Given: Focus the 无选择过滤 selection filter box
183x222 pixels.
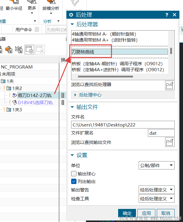Looking at the screenshot, I should (x=56, y=30).
